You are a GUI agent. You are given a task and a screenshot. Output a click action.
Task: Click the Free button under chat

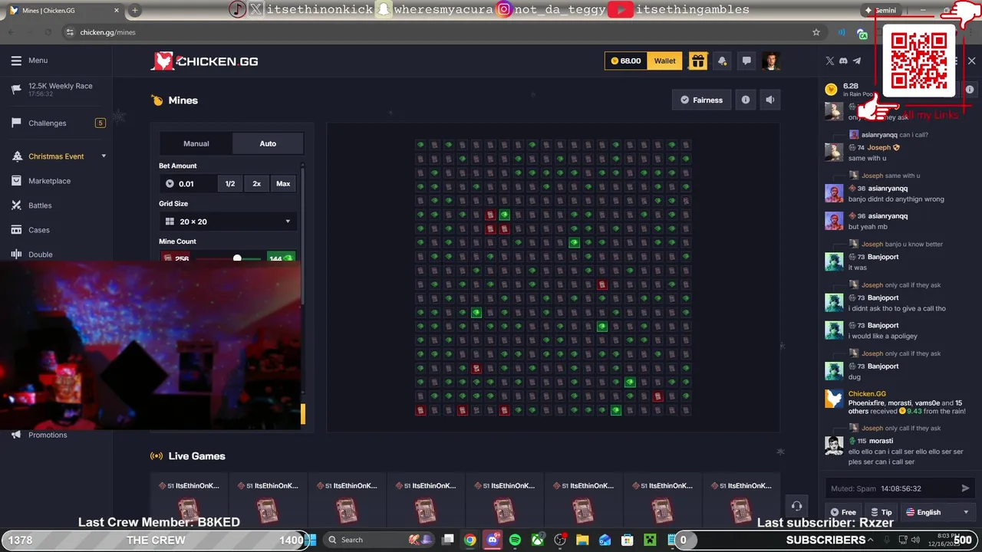842,512
